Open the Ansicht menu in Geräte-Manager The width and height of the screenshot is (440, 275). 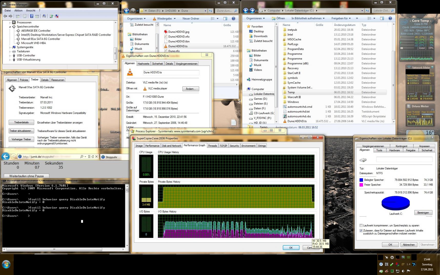point(31,11)
